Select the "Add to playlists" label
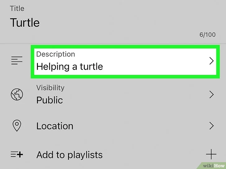The height and width of the screenshot is (169, 226). (70, 155)
